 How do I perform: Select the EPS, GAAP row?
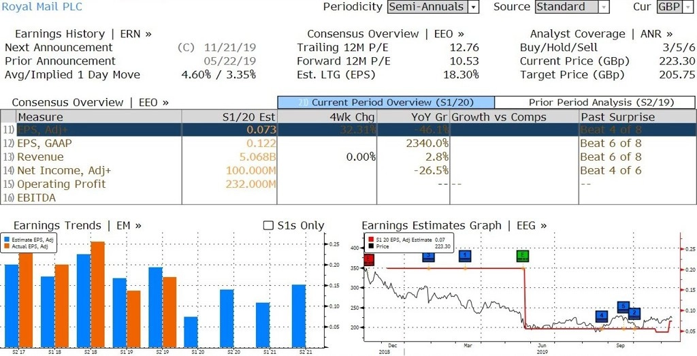point(348,144)
